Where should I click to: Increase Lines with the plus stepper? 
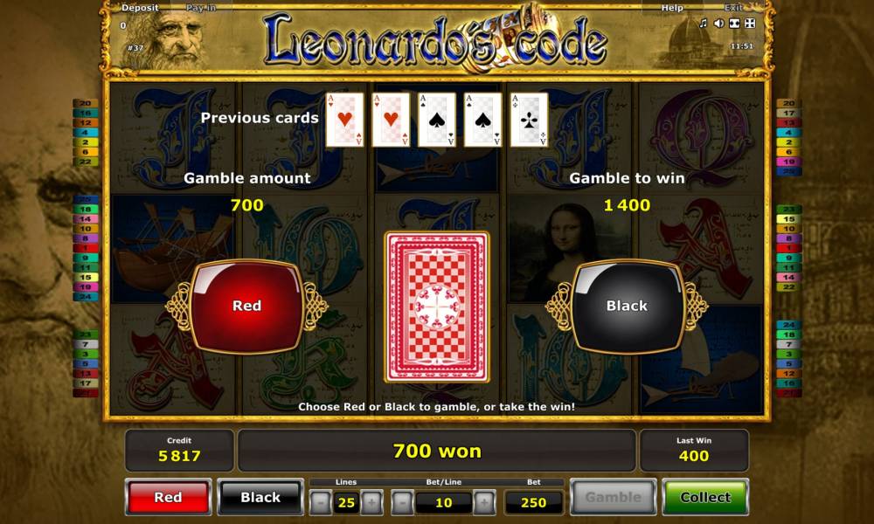[371, 502]
